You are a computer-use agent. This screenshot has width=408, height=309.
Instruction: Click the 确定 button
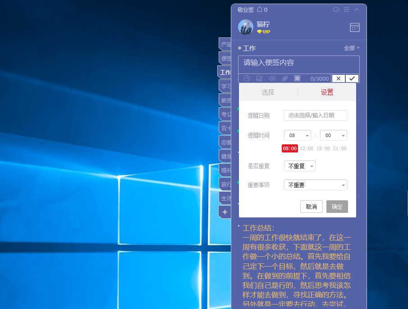(x=337, y=207)
